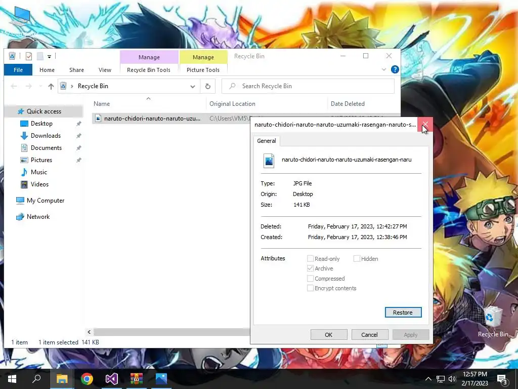Viewport: 518px width, 389px height.
Task: Switch to the Home ribbon tab
Action: [x=47, y=70]
